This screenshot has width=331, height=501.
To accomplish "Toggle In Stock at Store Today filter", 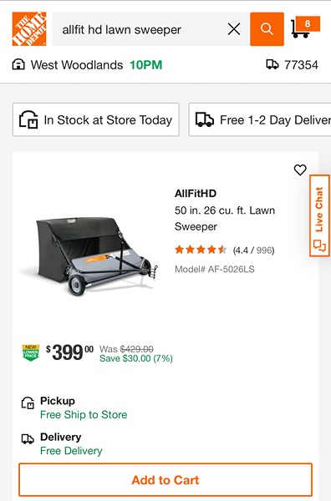I will [95, 119].
